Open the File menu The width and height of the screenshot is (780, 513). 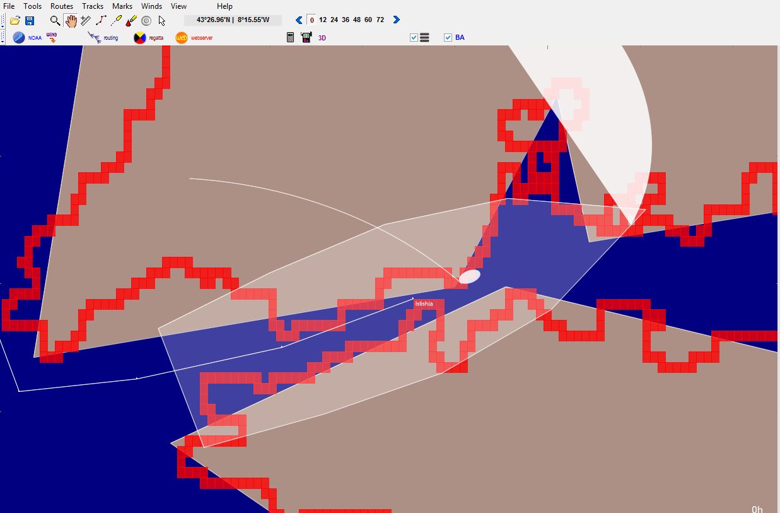[9, 6]
